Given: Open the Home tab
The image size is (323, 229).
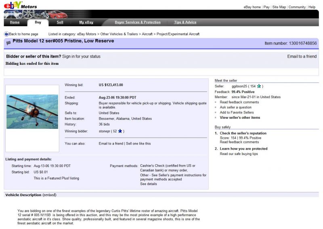Looking at the screenshot, I should tap(15, 23).
